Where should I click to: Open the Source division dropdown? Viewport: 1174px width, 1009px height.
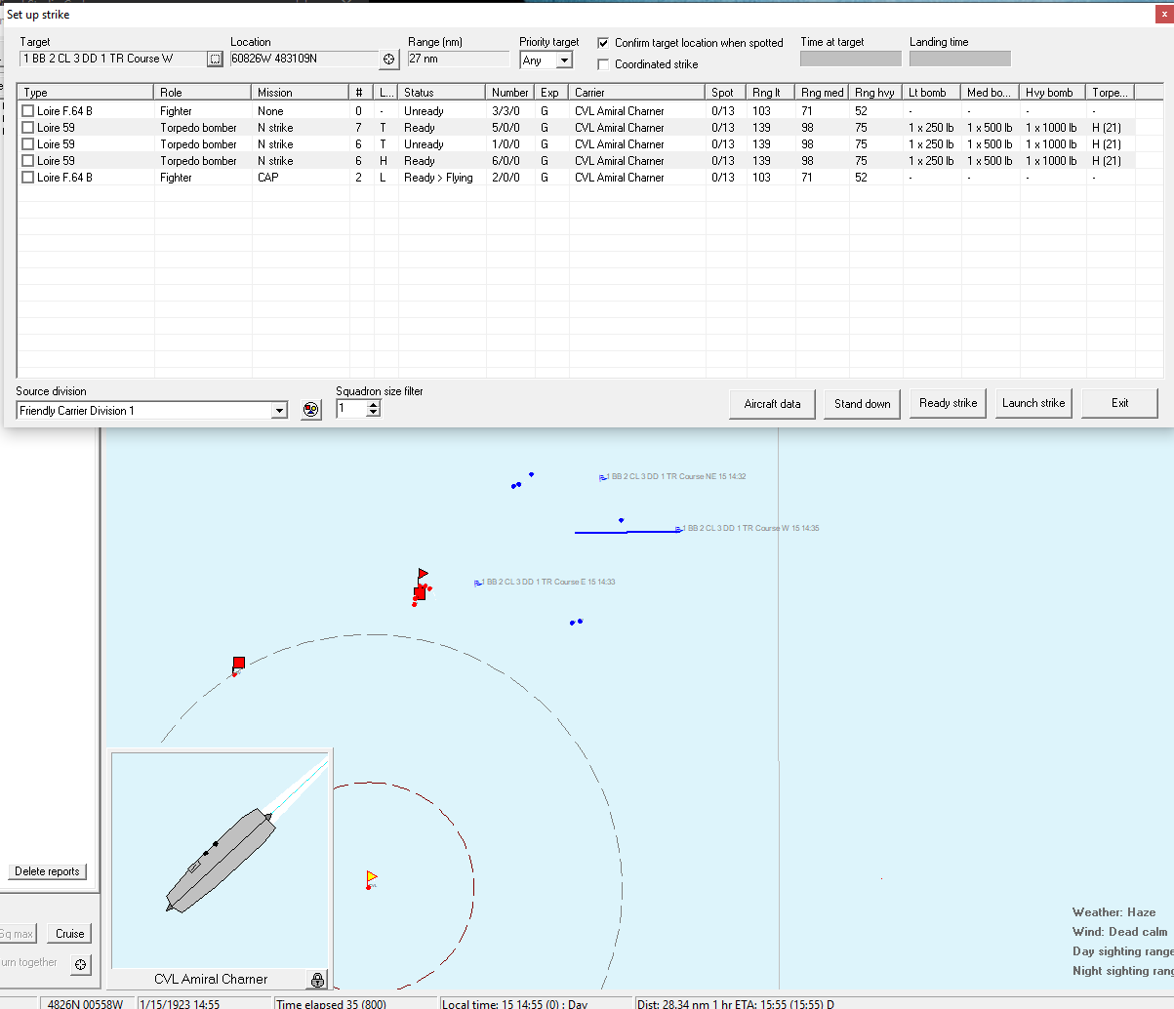click(x=279, y=411)
